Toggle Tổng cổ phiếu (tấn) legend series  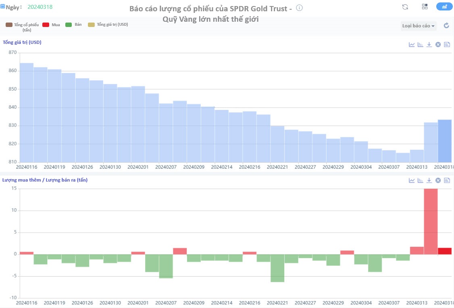point(22,27)
